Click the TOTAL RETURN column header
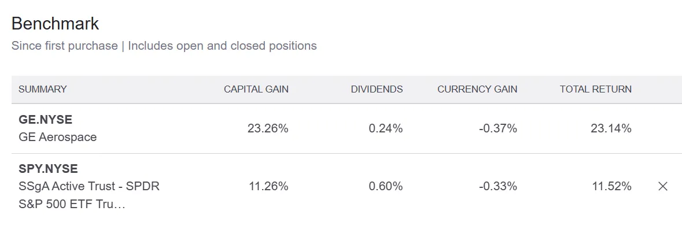The width and height of the screenshot is (682, 233). click(x=595, y=89)
